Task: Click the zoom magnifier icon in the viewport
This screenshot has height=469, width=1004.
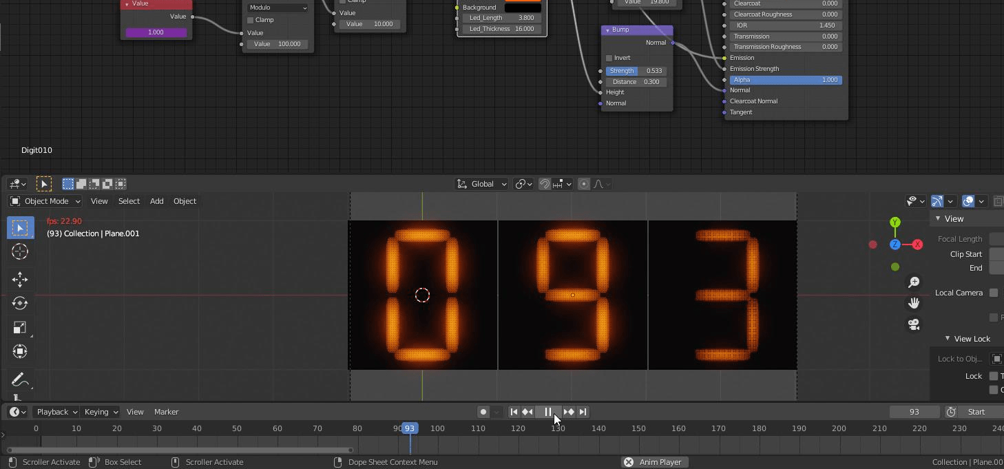Action: (913, 282)
